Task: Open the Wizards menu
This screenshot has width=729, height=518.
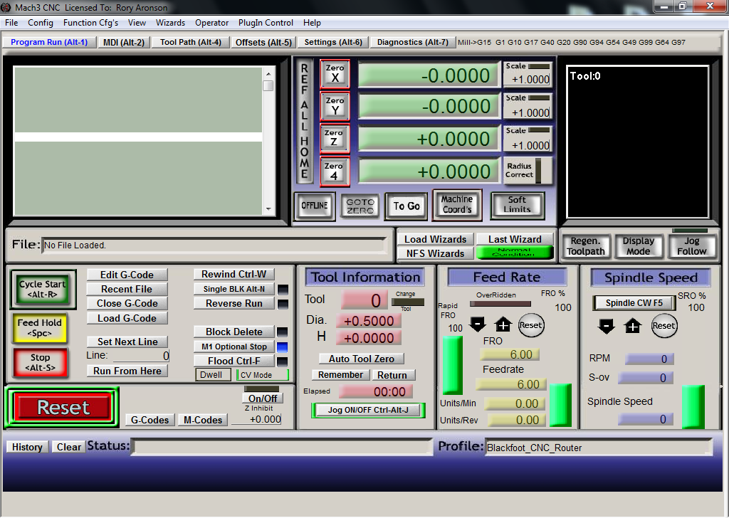Action: [x=170, y=23]
